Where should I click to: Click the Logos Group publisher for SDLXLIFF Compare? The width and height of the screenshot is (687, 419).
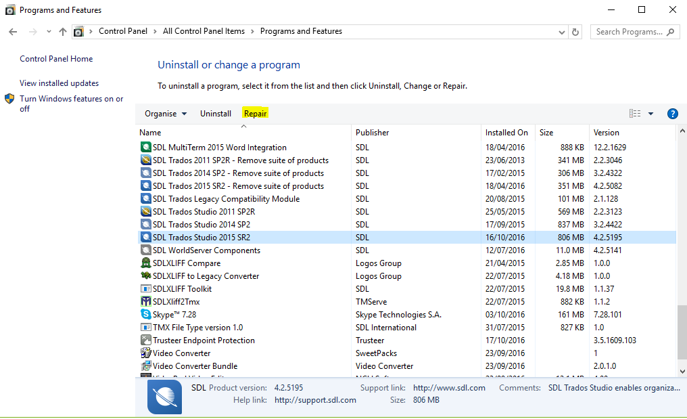379,263
